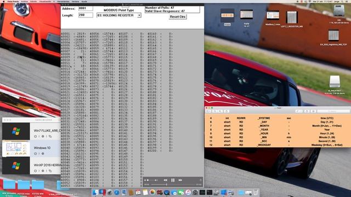Viewport: 351px width, 197px height.
Task: Select the Windows 10 VM thumbnail
Action: [x=16, y=148]
